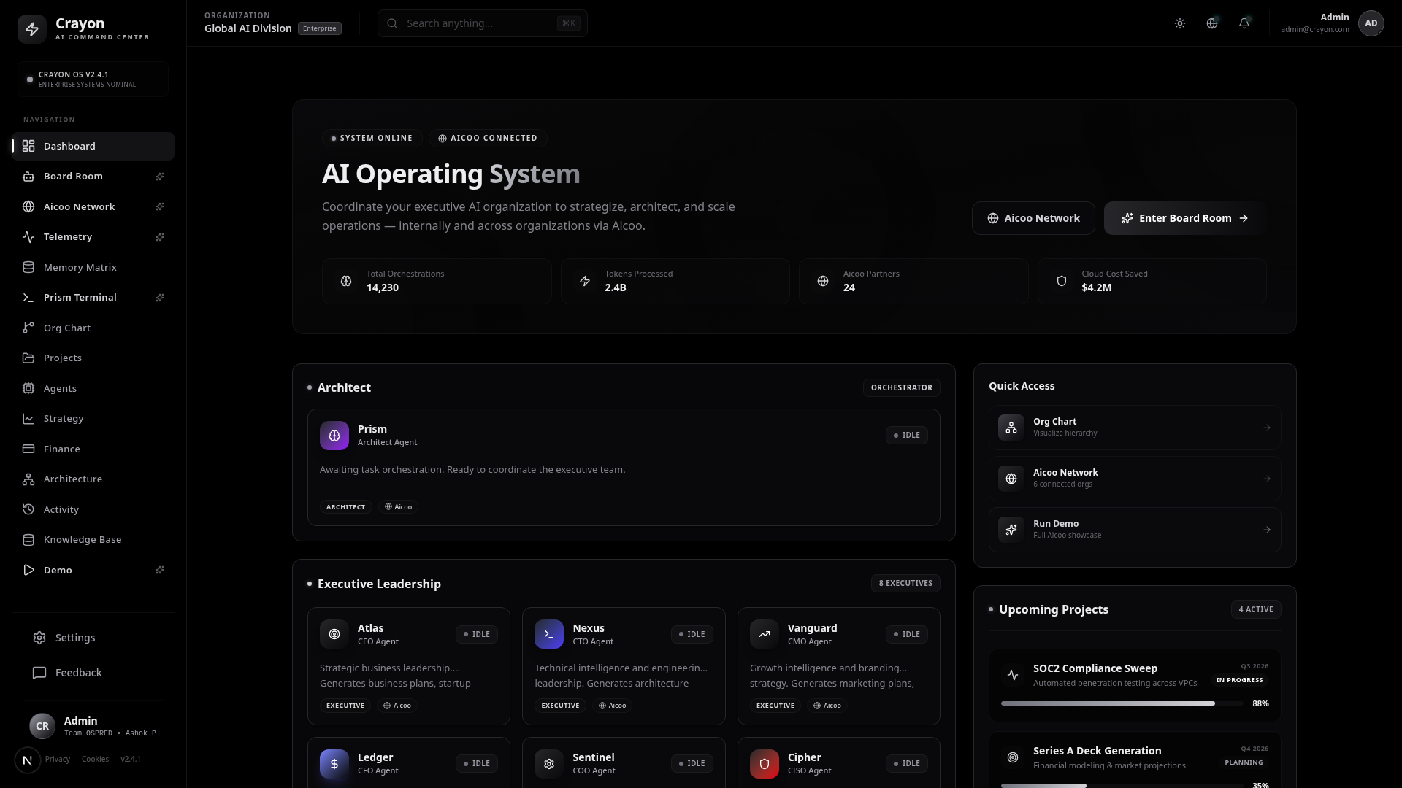Click the search input field
The image size is (1402, 788).
point(483,23)
